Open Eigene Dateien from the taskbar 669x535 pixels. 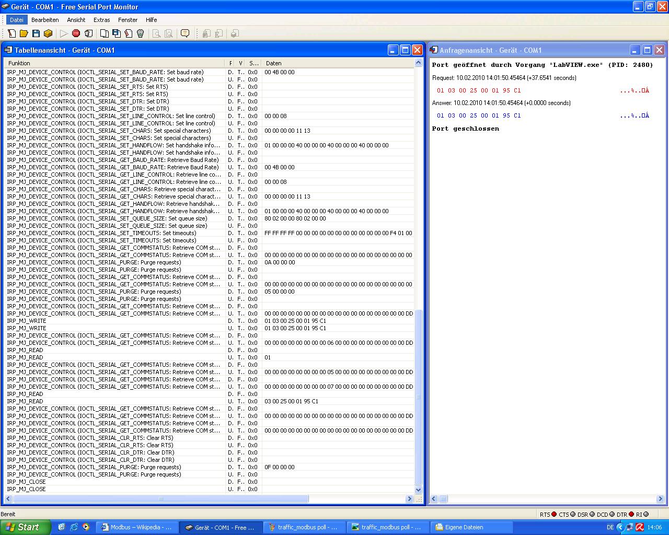click(x=472, y=527)
